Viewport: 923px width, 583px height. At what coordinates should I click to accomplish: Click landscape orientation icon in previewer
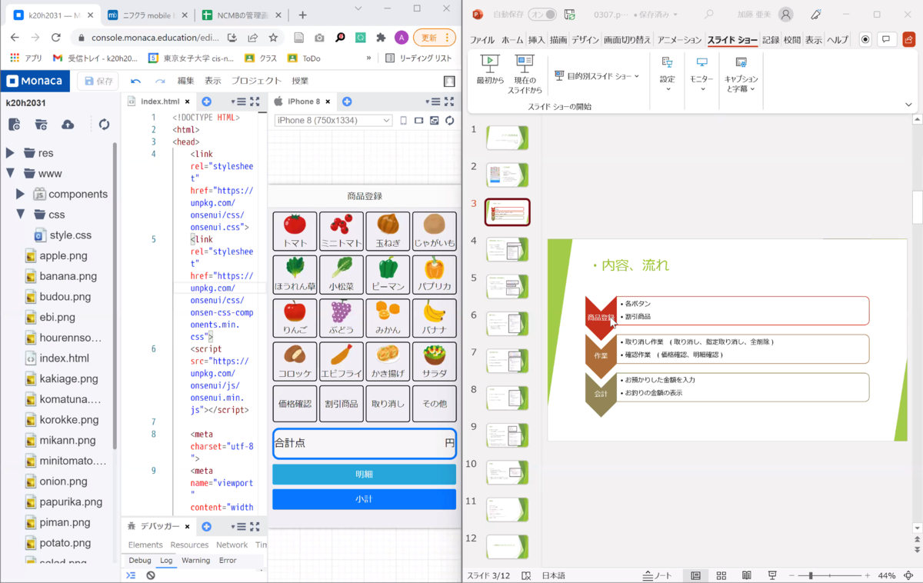pos(419,121)
